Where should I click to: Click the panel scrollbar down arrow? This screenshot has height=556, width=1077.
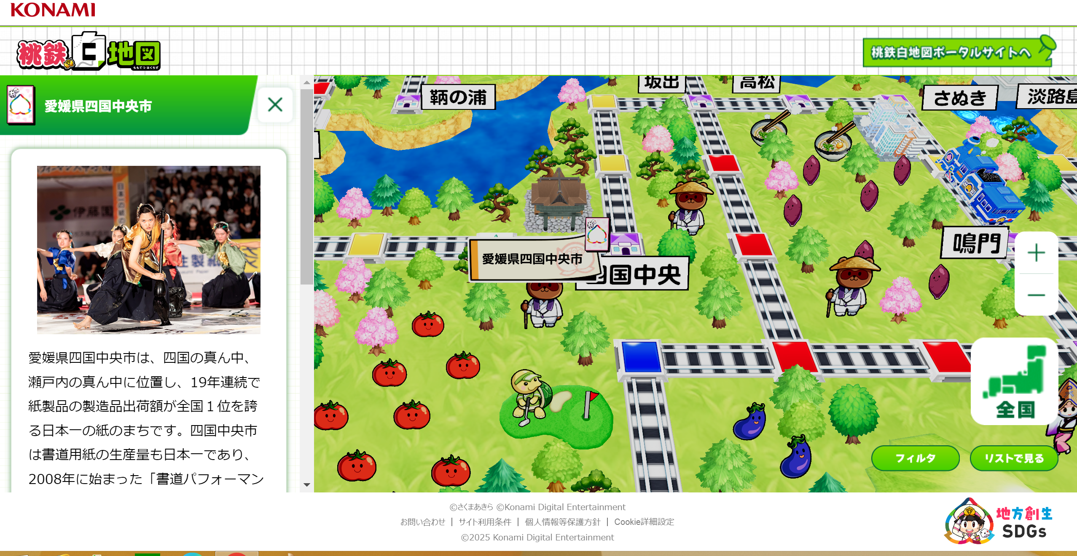click(x=307, y=485)
